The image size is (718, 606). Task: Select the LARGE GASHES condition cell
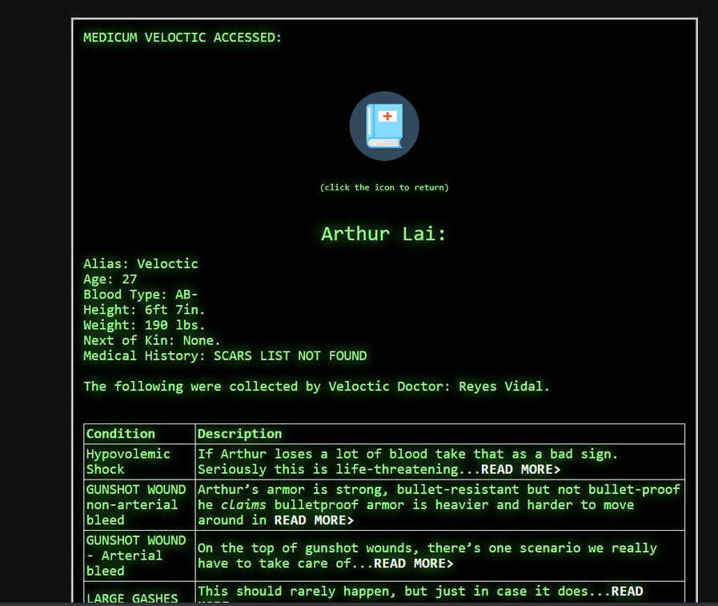point(132,598)
